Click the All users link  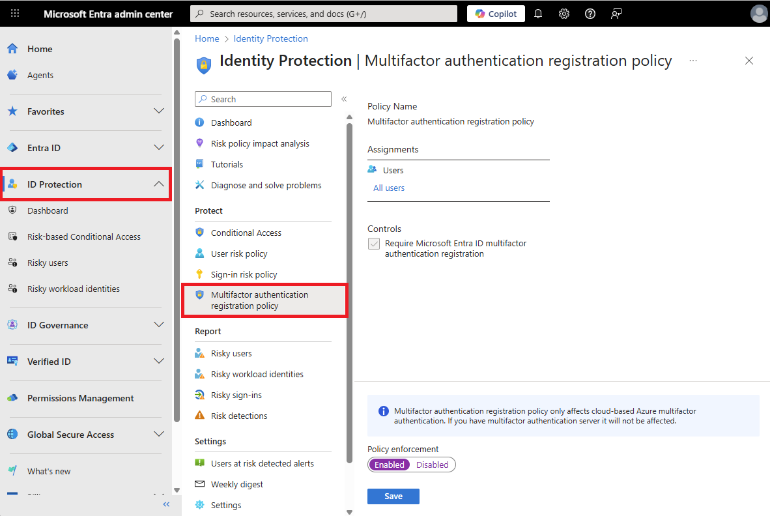tap(389, 188)
